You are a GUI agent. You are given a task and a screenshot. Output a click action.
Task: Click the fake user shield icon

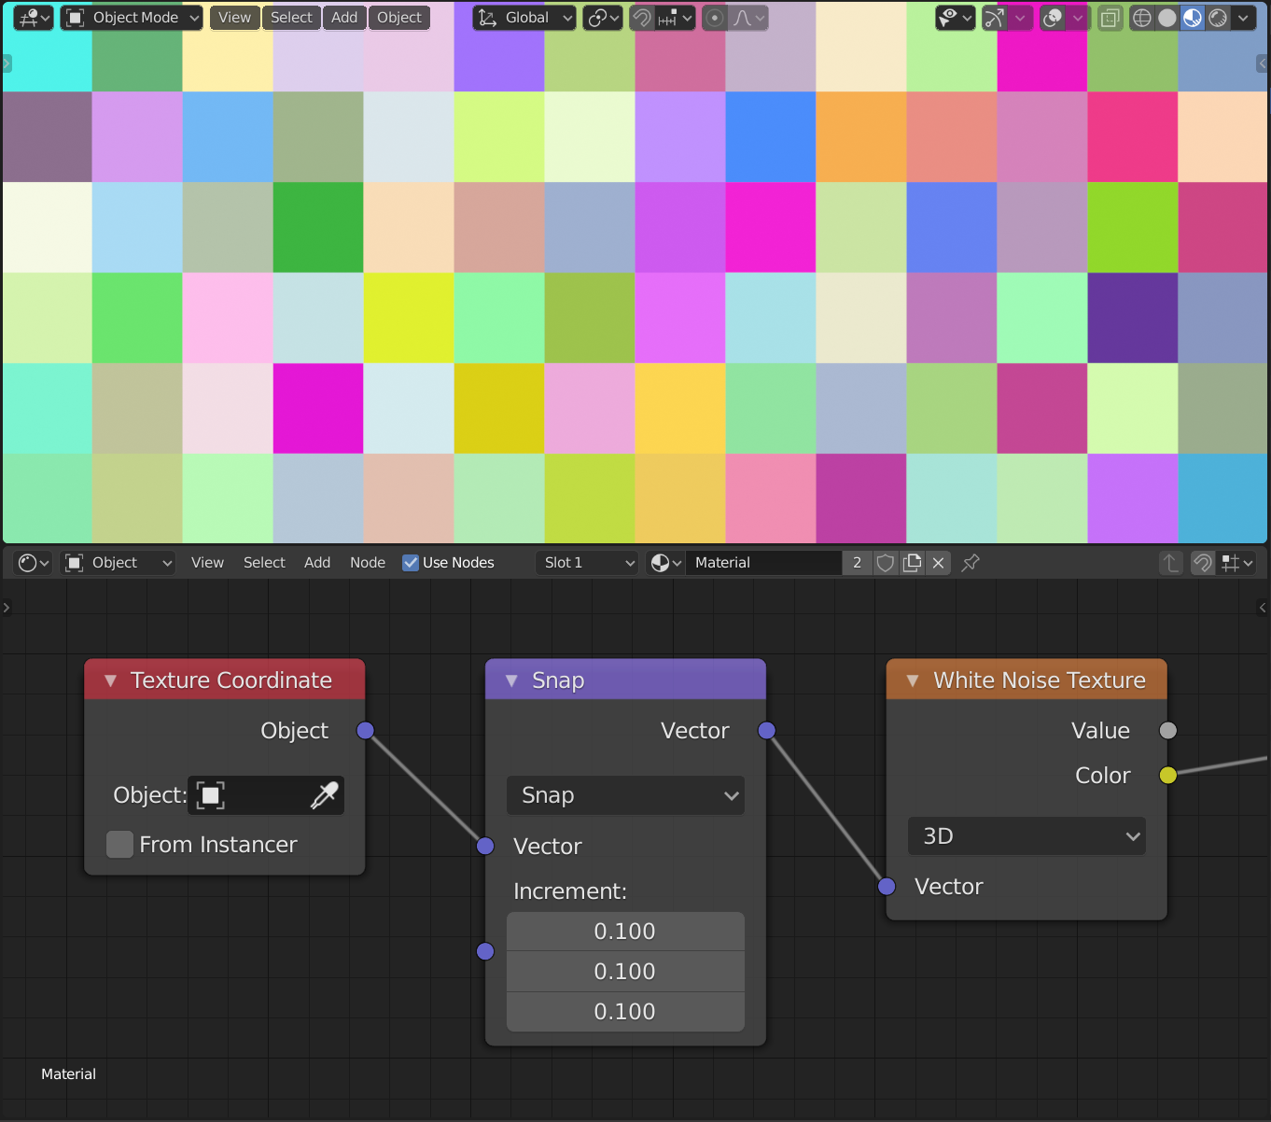886,563
